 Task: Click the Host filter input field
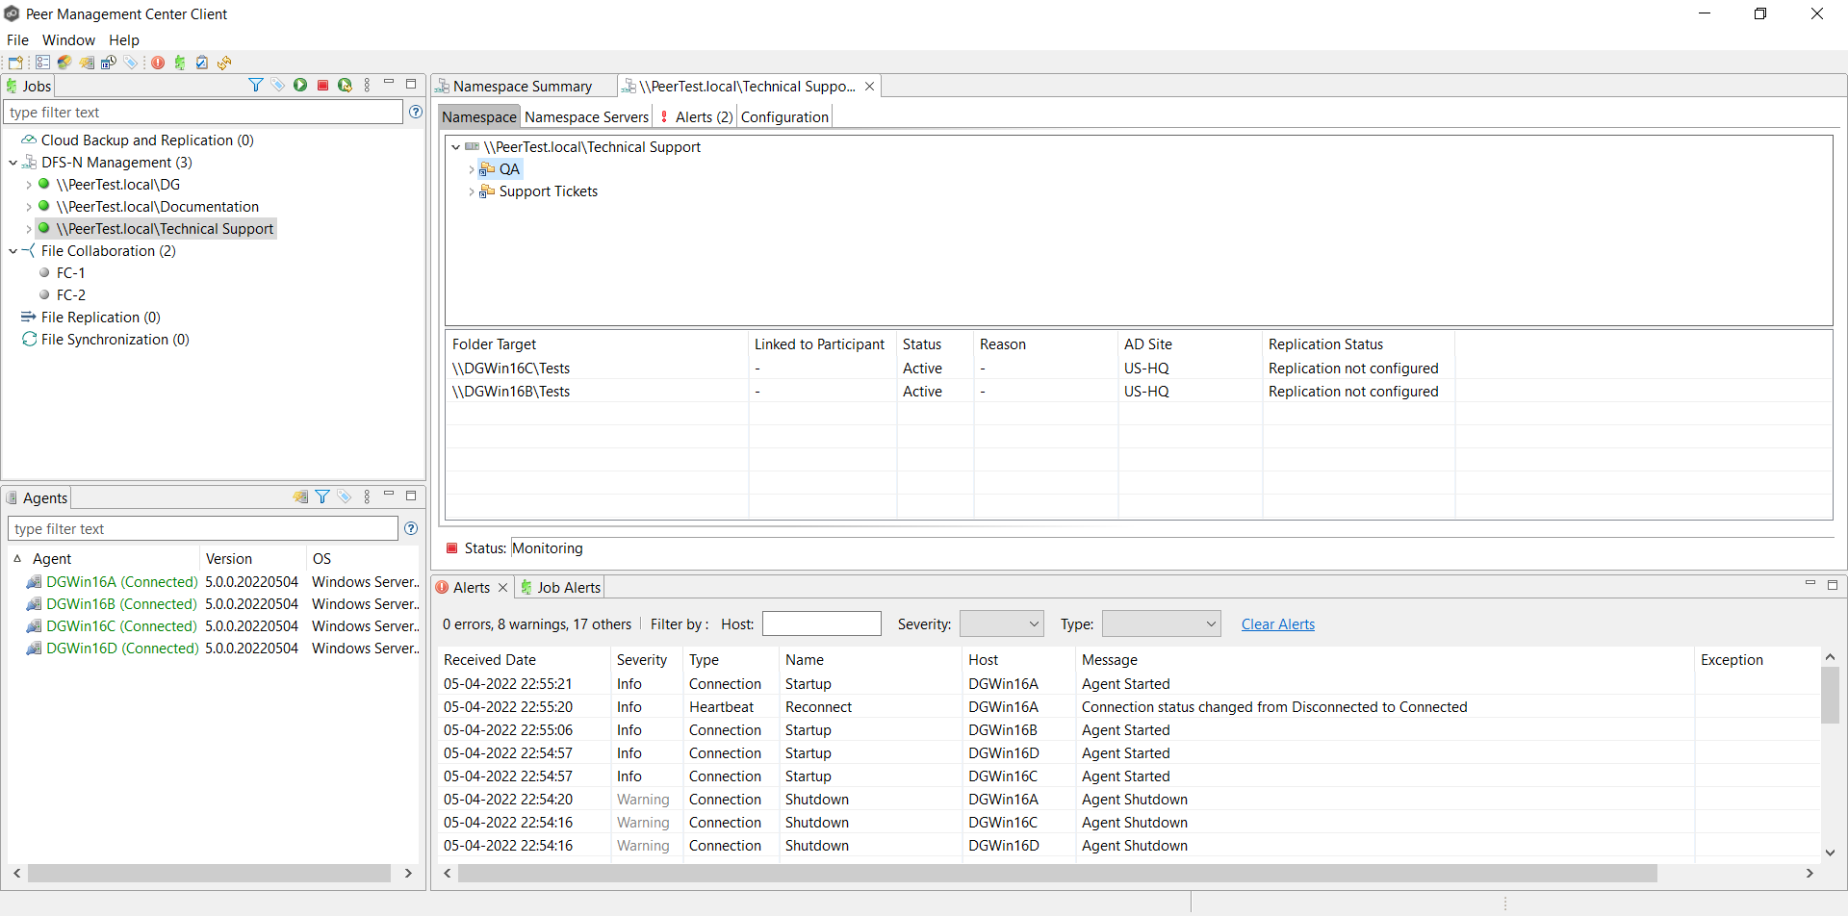822,623
